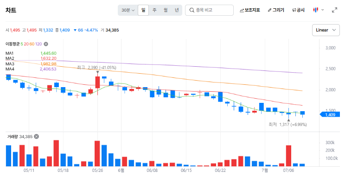345x177 pixels.
Task: Open the 30분 interval dropdown
Action: point(128,10)
